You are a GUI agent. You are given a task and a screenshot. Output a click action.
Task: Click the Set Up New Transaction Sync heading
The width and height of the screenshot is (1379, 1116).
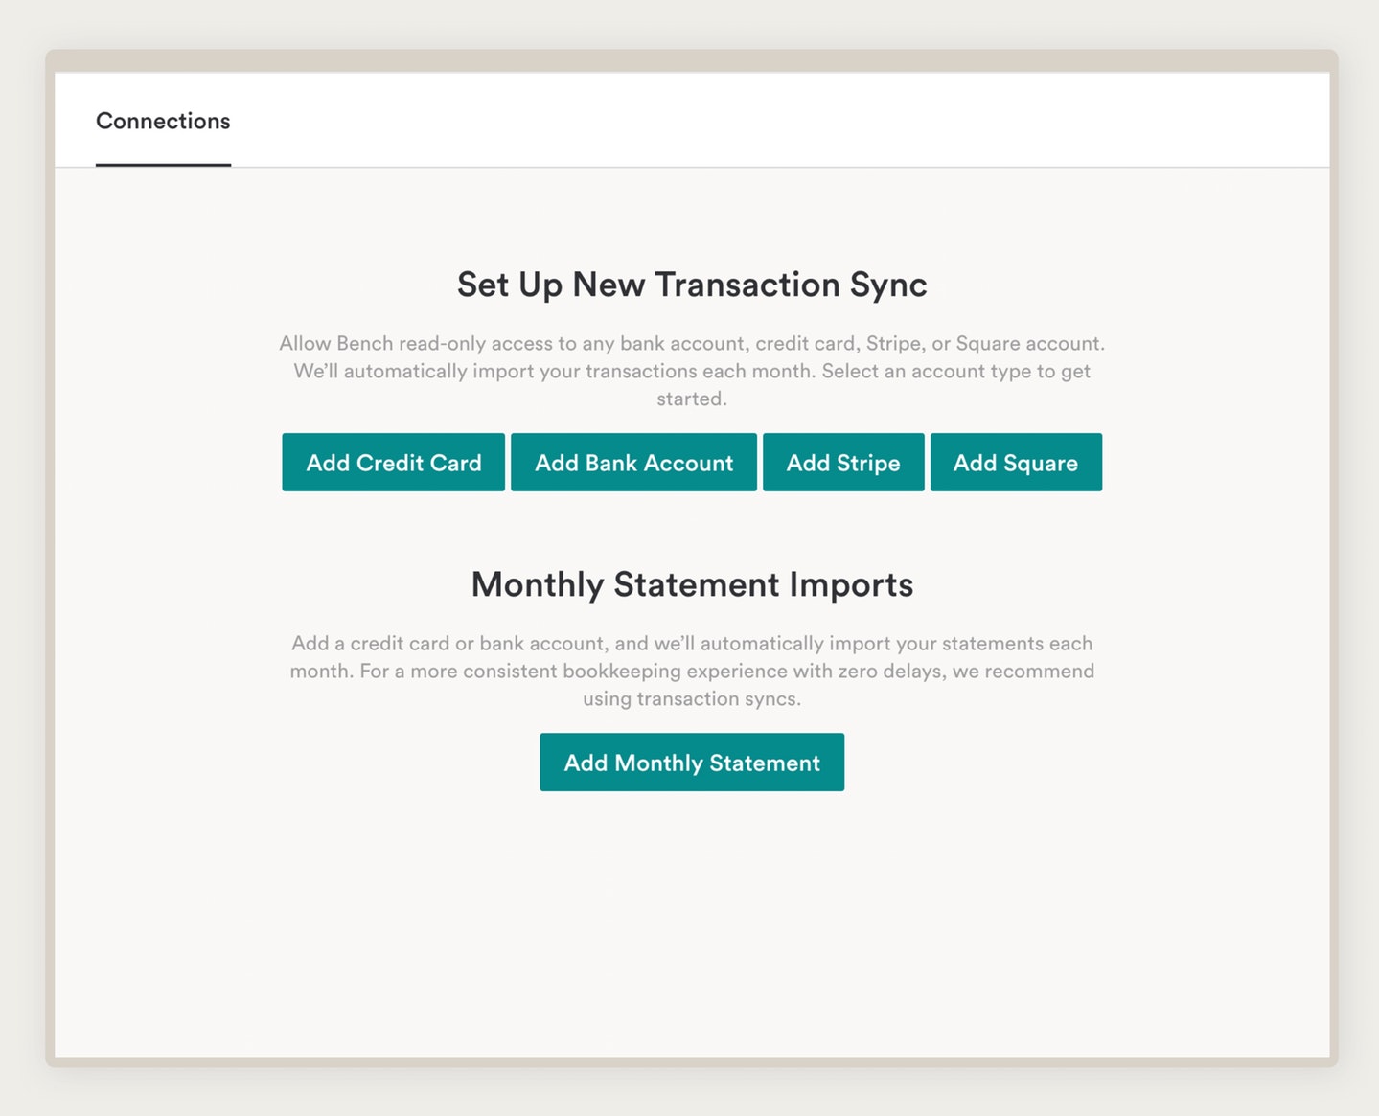coord(692,285)
